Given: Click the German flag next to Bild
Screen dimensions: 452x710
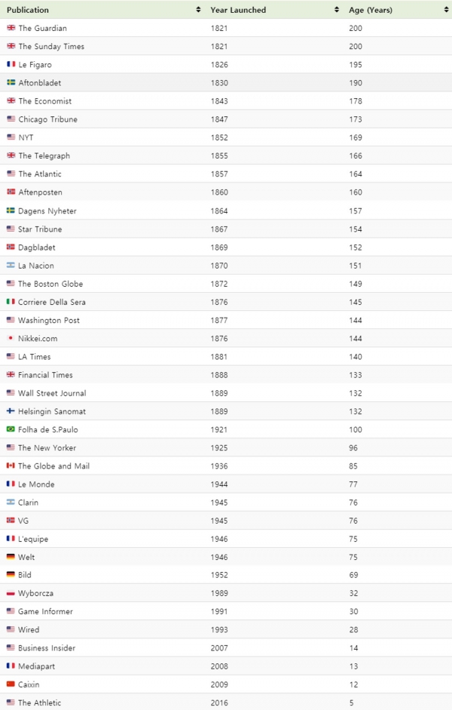Looking at the screenshot, I should pos(11,575).
